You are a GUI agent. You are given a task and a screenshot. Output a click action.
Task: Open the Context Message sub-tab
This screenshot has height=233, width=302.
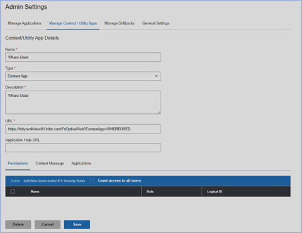click(x=50, y=163)
